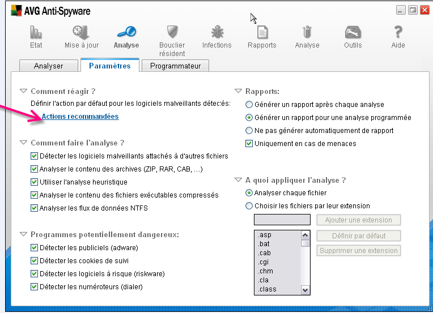Collapse the Comment réagir section
This screenshot has width=433, height=313.
23,91
